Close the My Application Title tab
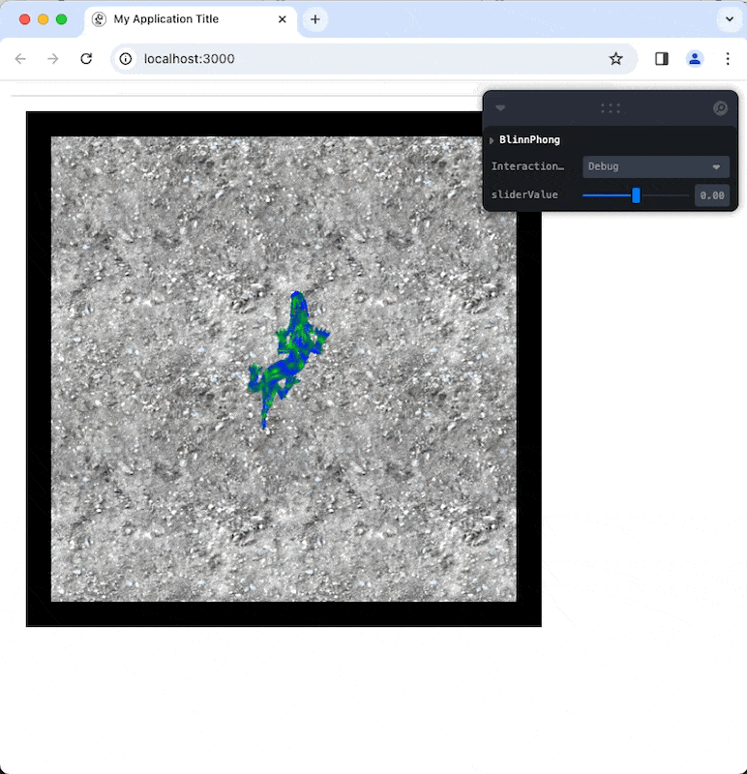 (283, 19)
